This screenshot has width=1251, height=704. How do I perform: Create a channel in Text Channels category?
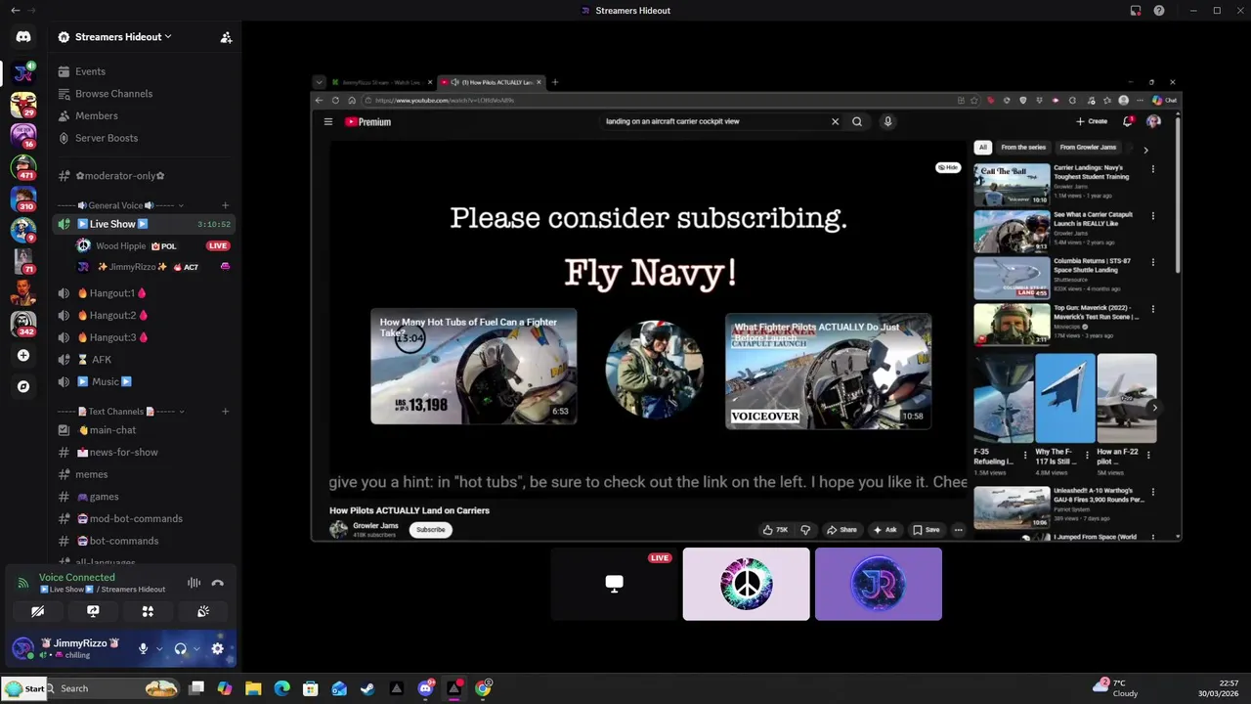pyautogui.click(x=225, y=412)
